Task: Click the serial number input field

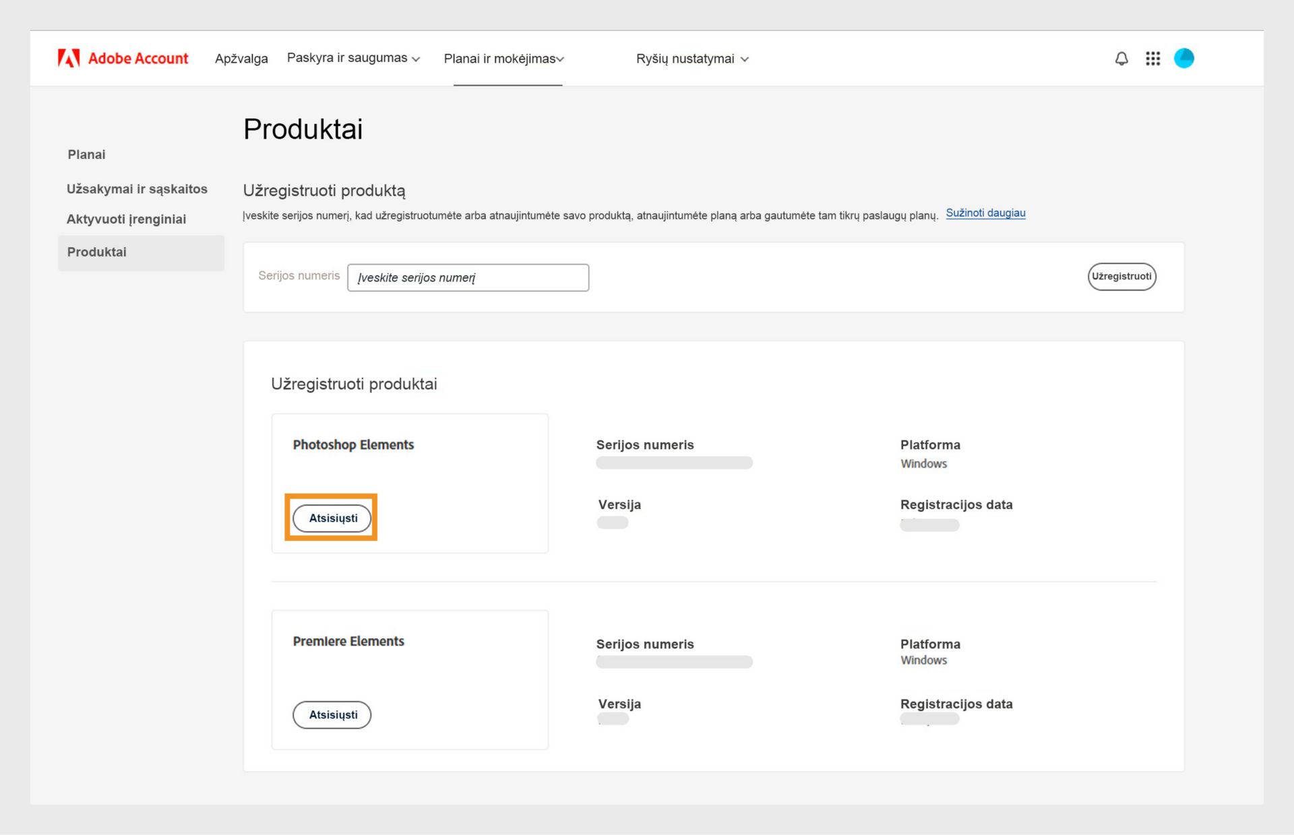Action: (468, 277)
